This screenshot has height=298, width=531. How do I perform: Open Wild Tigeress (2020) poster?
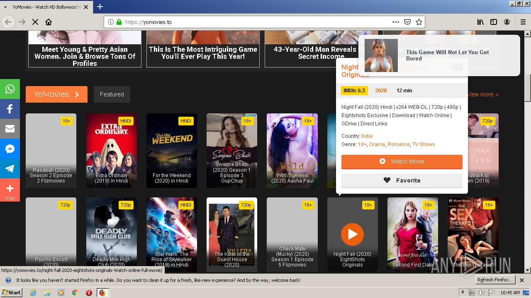point(292,151)
